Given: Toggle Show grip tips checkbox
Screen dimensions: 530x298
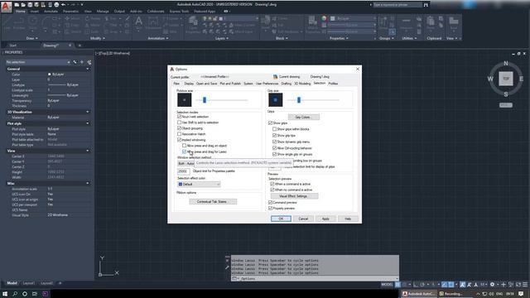Looking at the screenshot, I should (x=274, y=136).
